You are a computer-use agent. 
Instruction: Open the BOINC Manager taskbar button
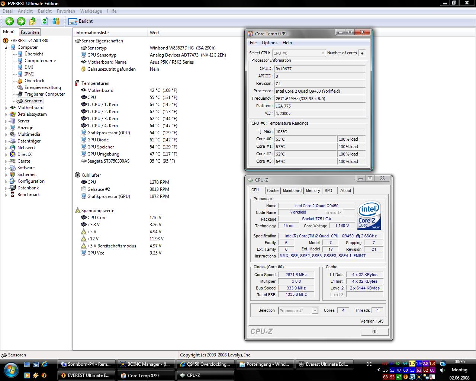146,364
